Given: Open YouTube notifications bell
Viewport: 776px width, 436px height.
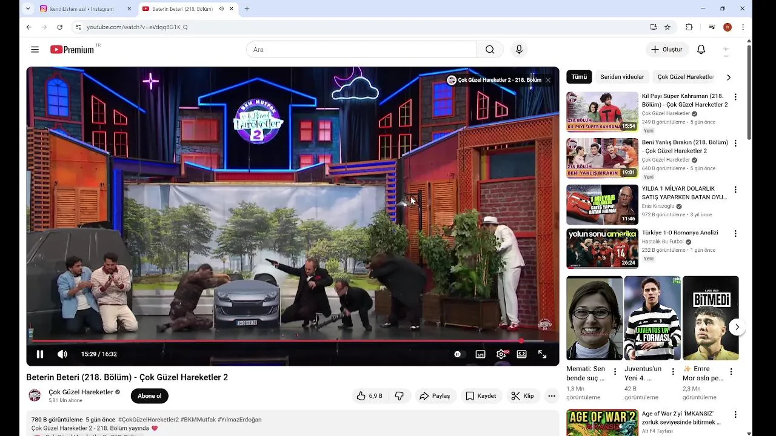Looking at the screenshot, I should click(x=701, y=50).
